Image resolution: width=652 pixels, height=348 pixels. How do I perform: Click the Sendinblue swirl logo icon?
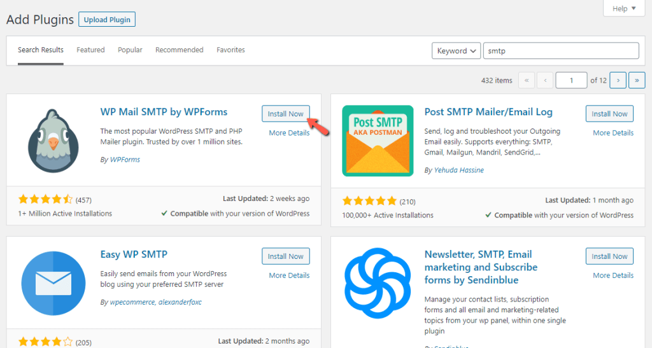(378, 283)
